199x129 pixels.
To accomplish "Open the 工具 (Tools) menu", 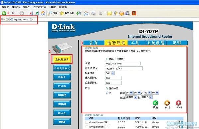I will point(52,7).
